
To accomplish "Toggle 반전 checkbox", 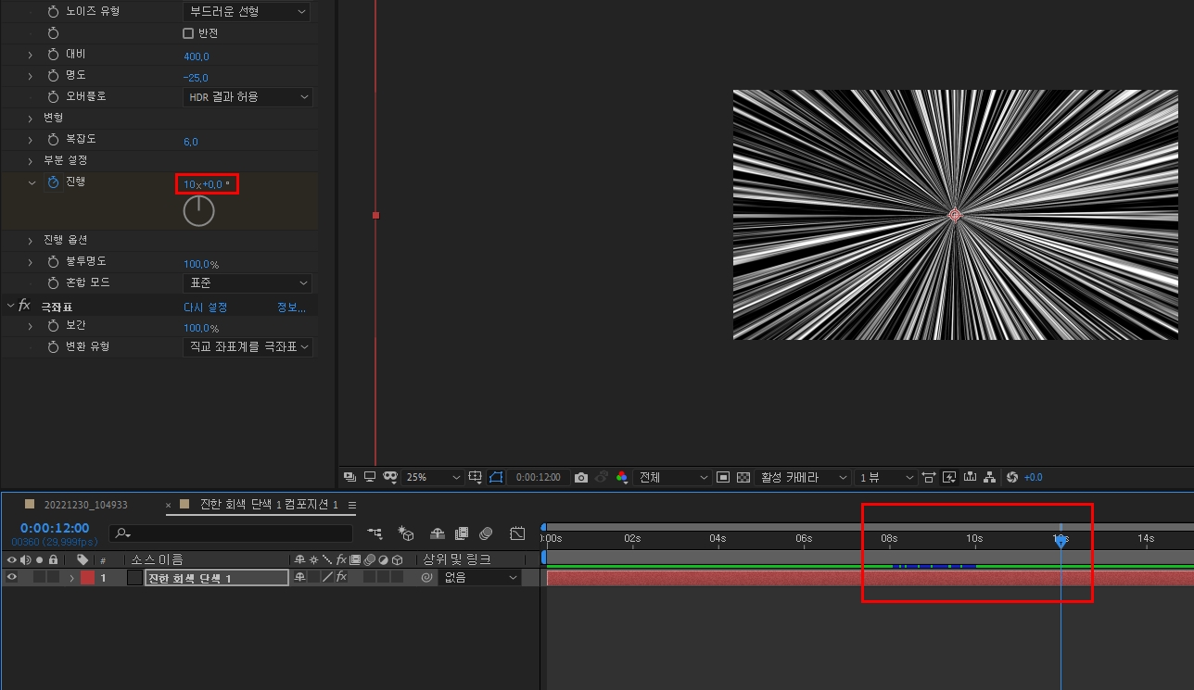I will point(188,33).
